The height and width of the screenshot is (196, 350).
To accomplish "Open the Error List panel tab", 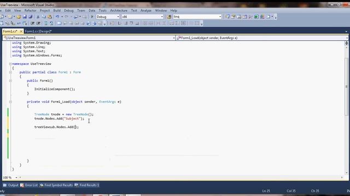I will point(29,185).
